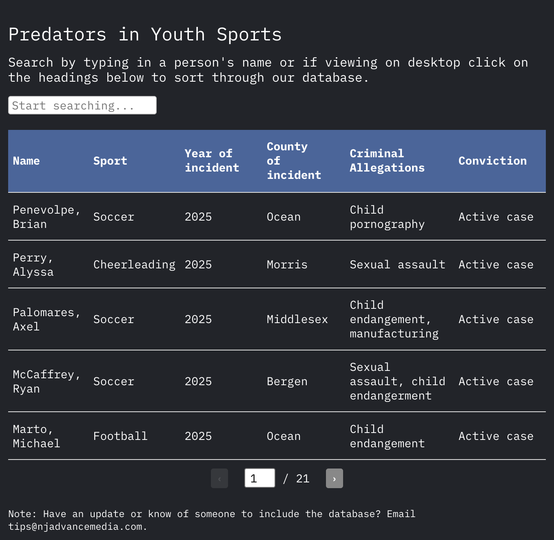Sort by Criminal Allegations heading
Viewport: 554px width, 540px height.
coord(387,161)
